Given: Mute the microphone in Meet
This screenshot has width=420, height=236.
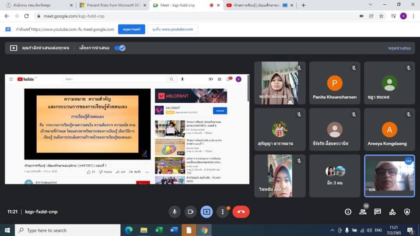Looking at the screenshot, I should point(175,212).
